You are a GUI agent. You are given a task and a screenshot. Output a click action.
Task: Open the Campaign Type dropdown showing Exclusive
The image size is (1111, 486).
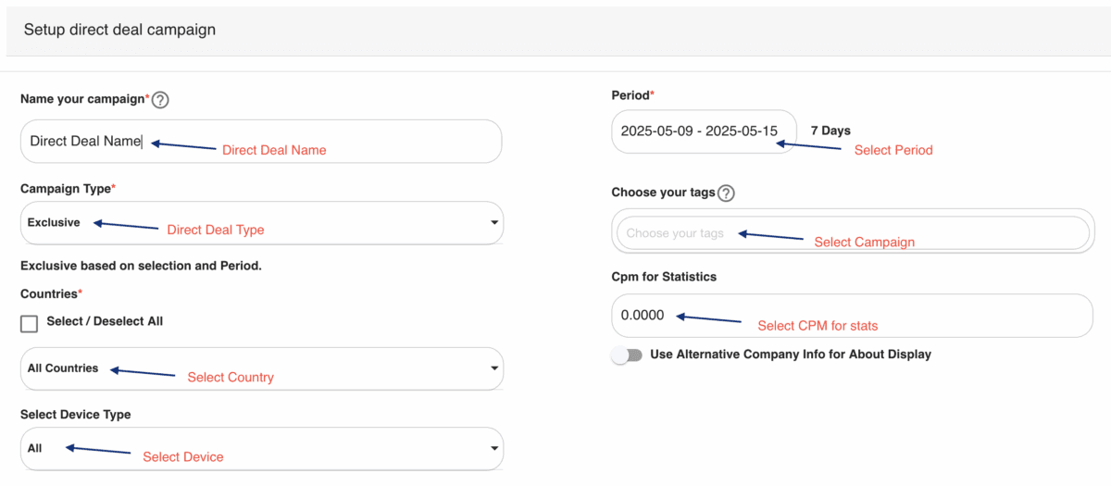(262, 223)
